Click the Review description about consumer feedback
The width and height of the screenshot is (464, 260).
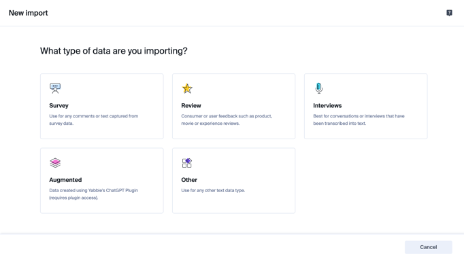click(227, 120)
